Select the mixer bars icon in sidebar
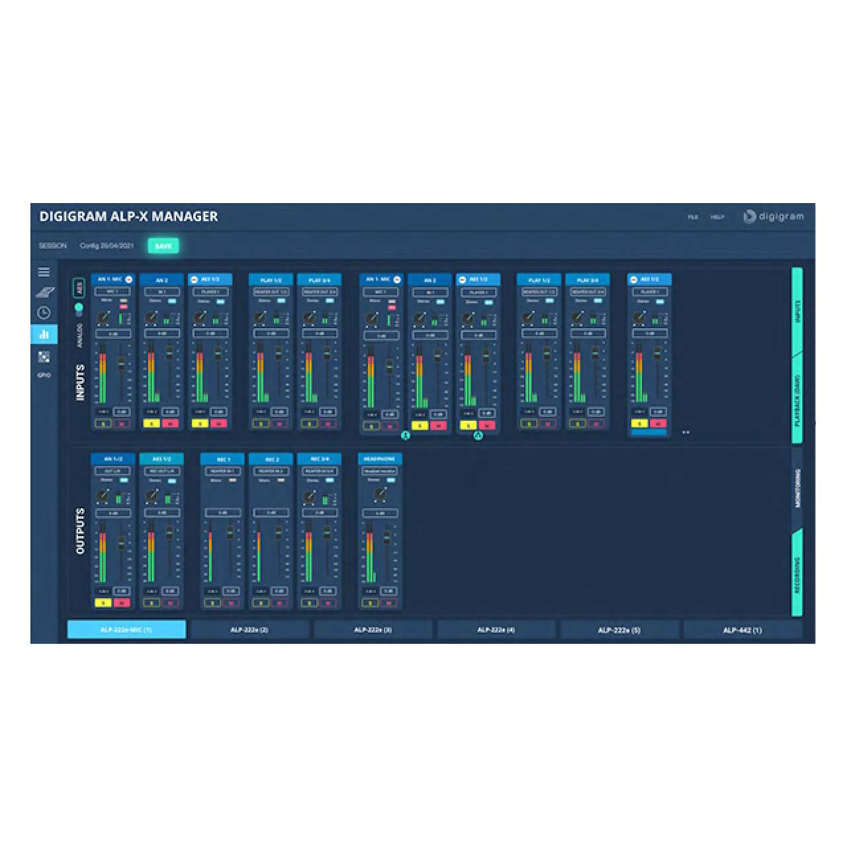847x847 pixels. click(x=44, y=334)
